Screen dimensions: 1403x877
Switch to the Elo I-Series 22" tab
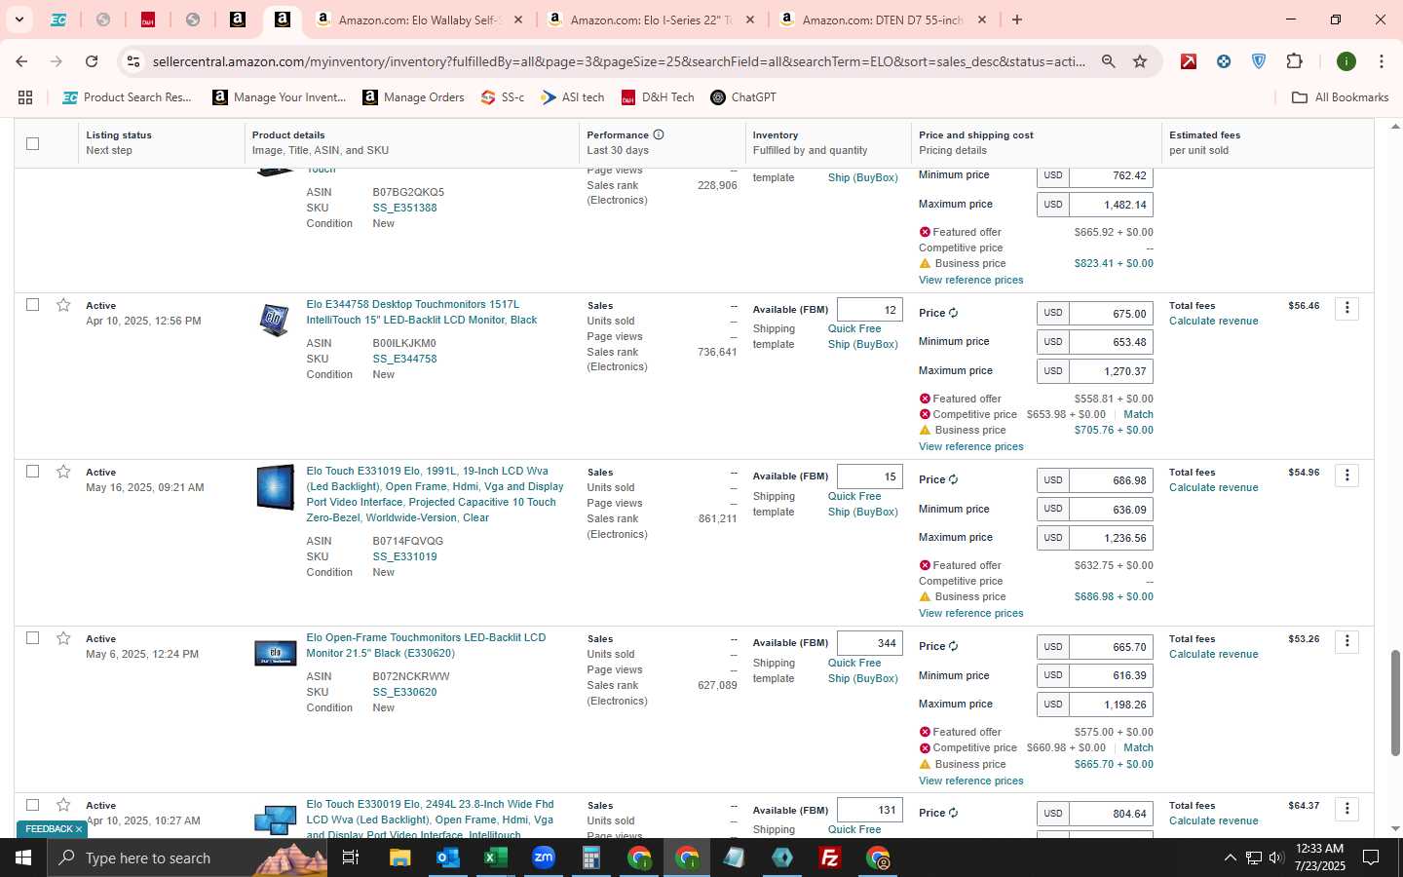coord(651,19)
